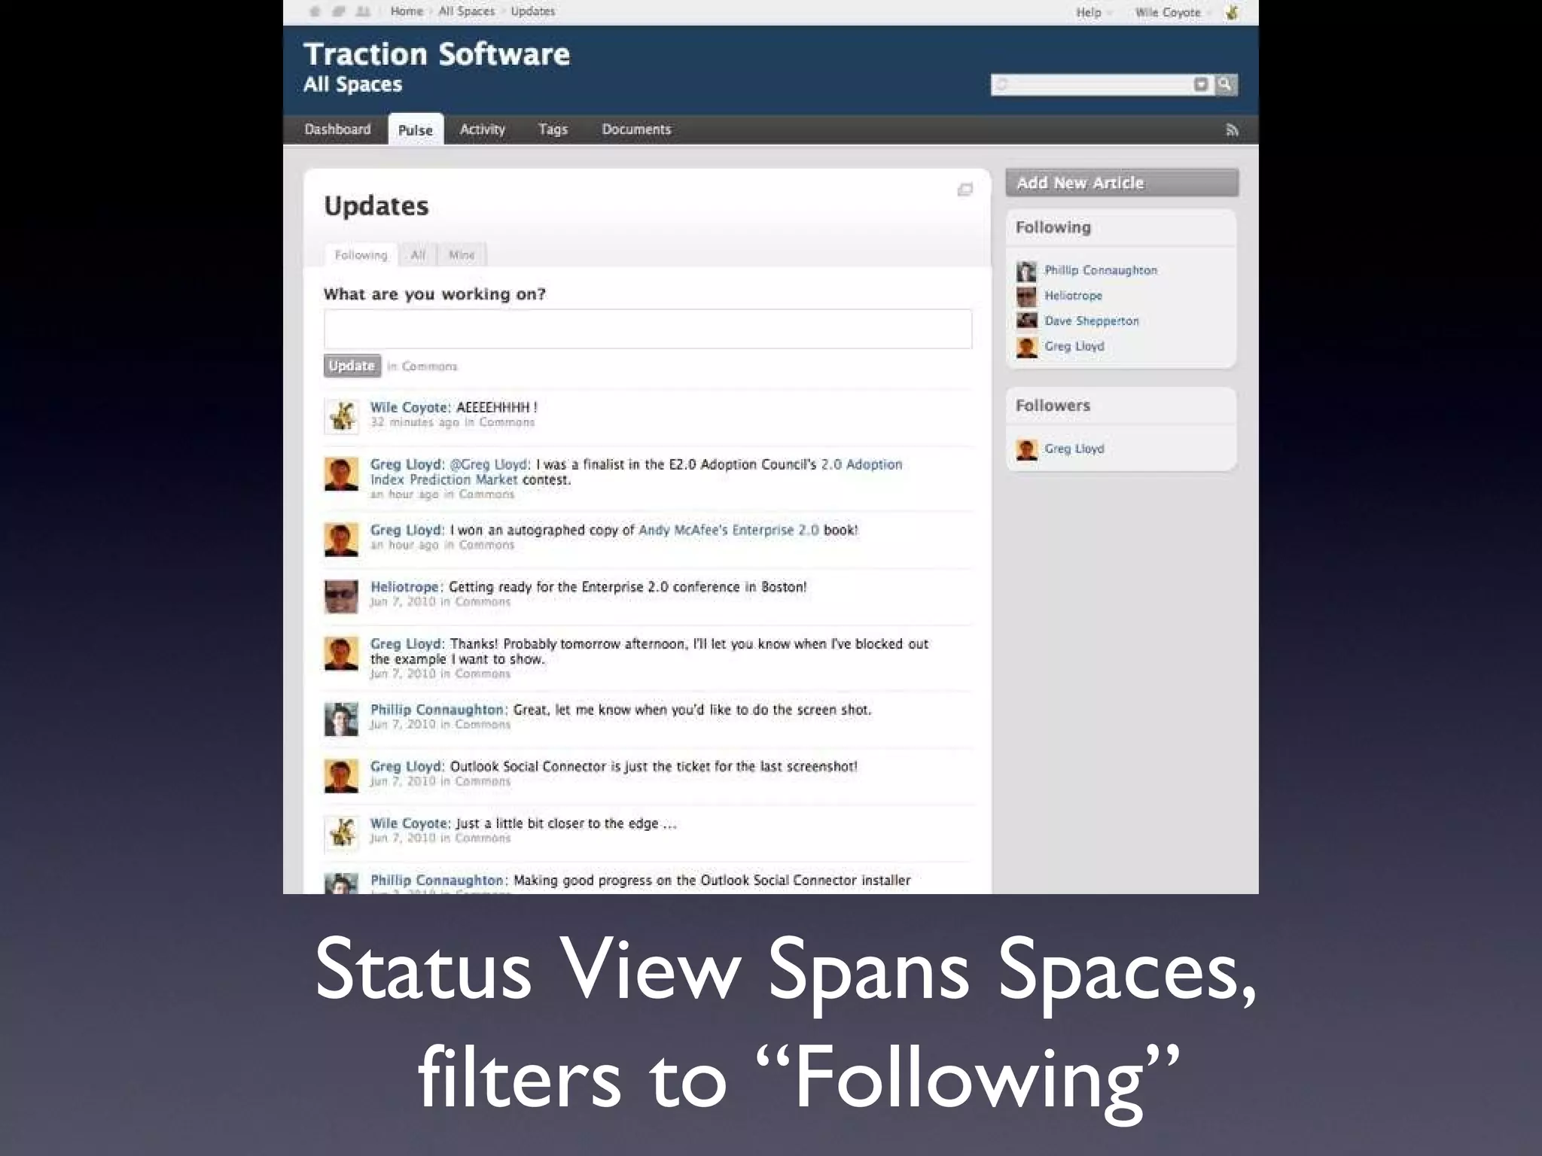Go to the Tags tab
The width and height of the screenshot is (1542, 1156).
553,129
